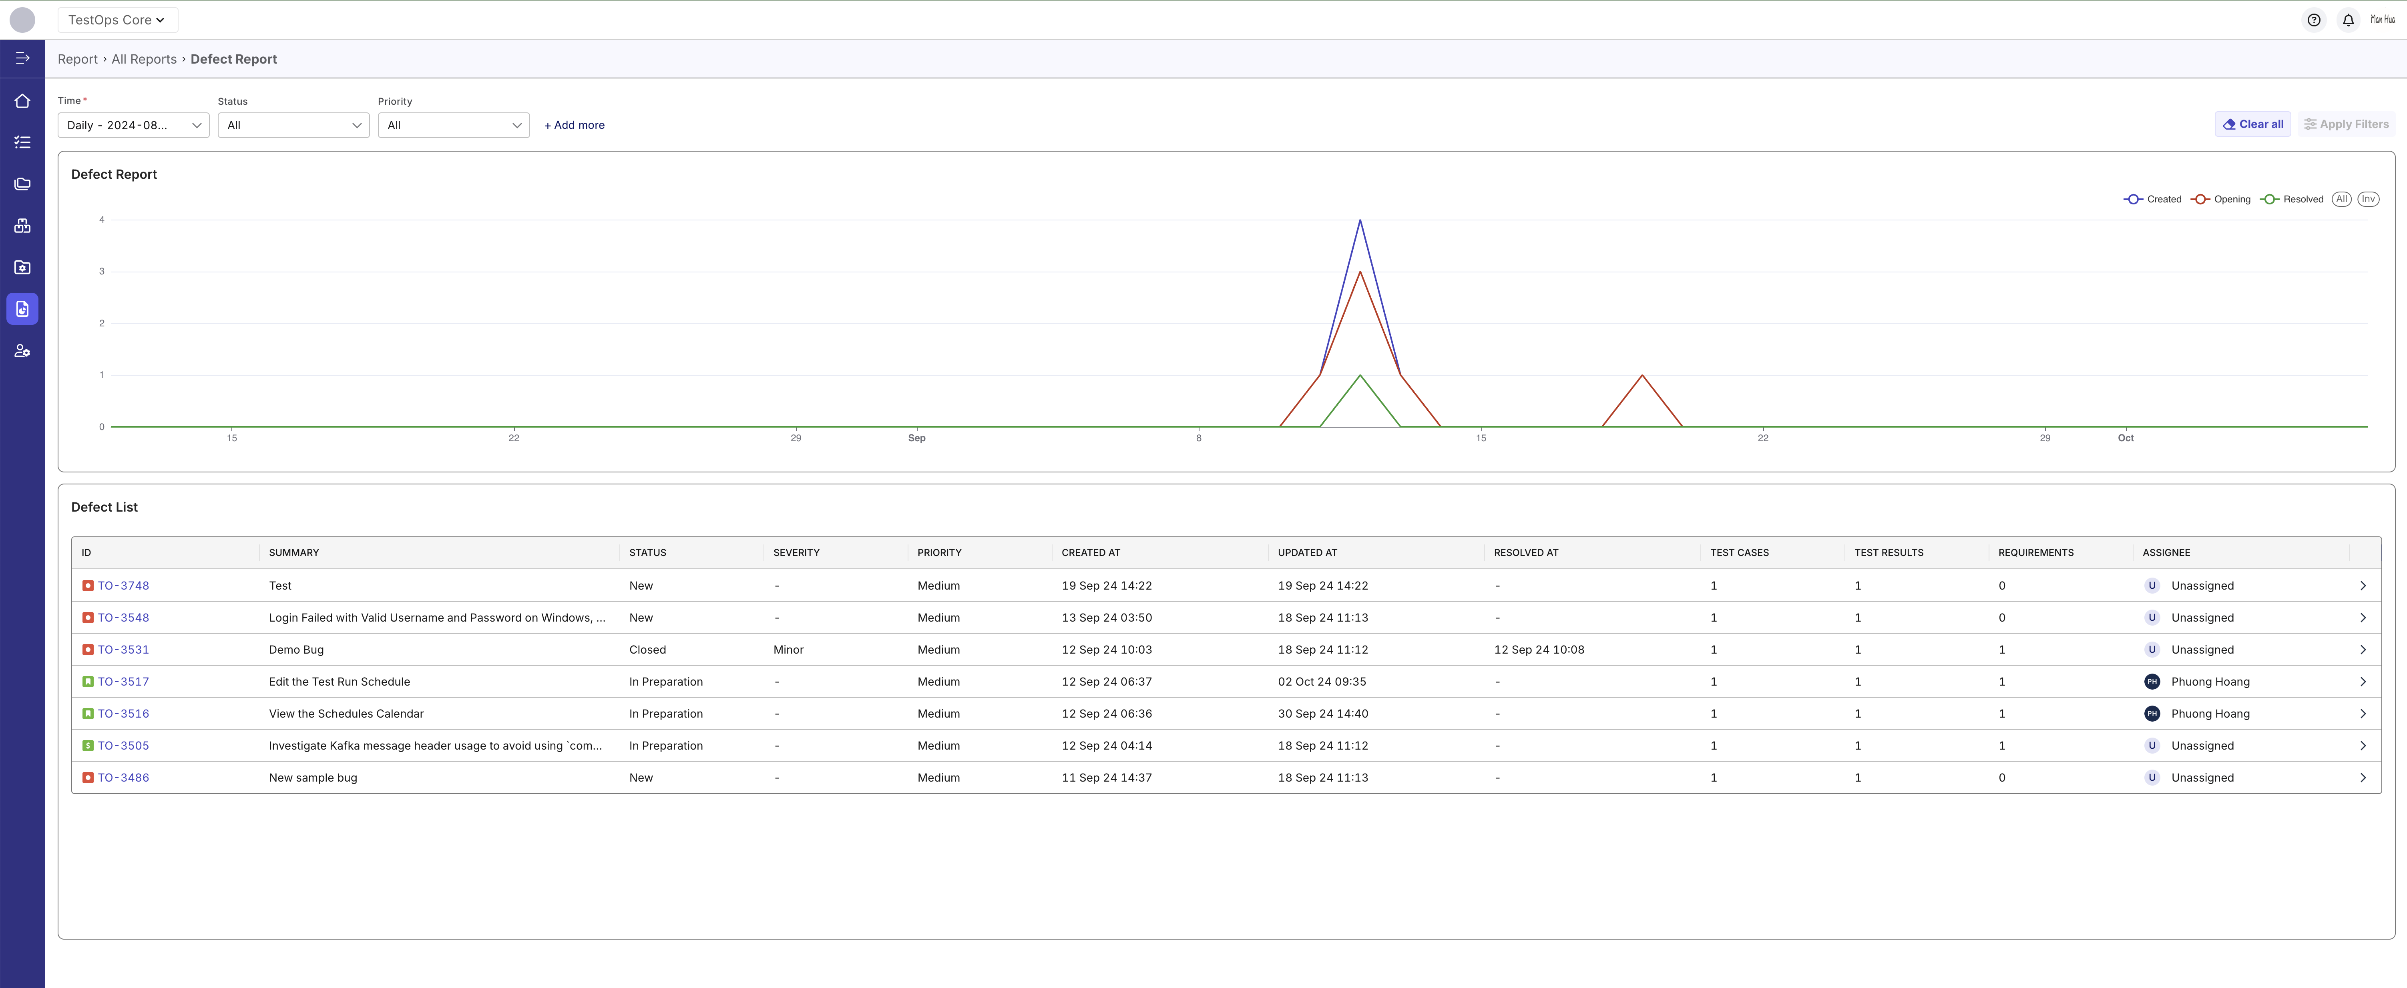Click the user name at top right

[2383, 20]
